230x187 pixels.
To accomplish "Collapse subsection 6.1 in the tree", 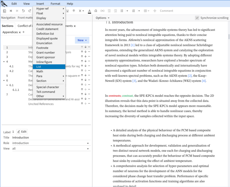I will tap(7, 85).
